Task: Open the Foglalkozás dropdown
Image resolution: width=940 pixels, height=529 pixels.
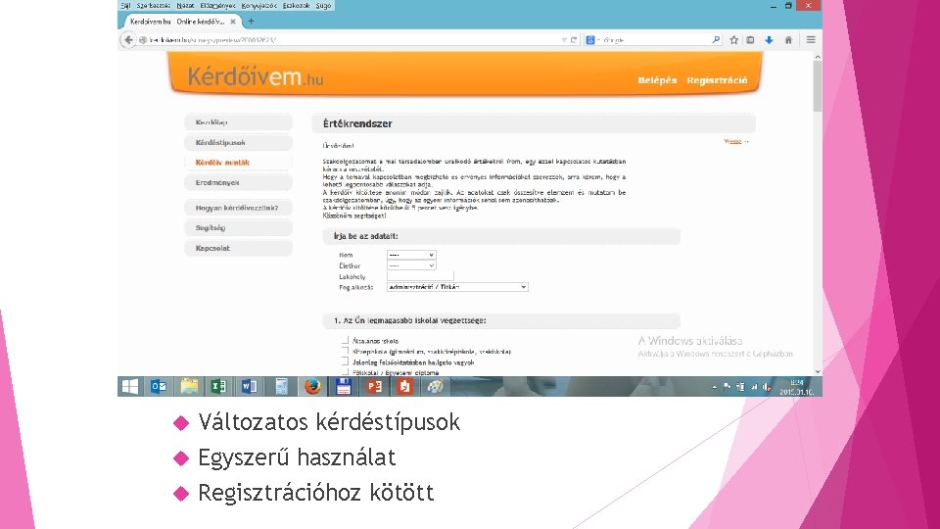Action: (457, 287)
